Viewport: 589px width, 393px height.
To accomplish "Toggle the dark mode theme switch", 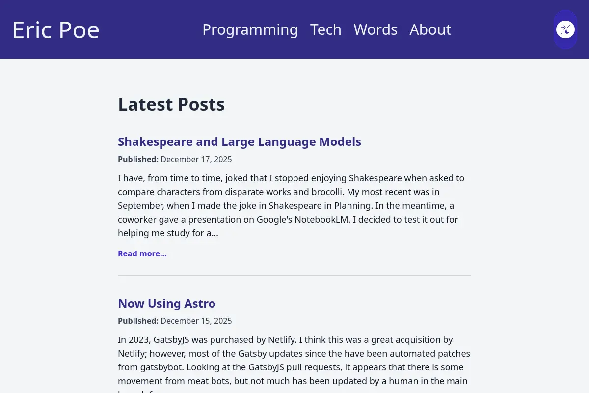I will click(x=565, y=29).
